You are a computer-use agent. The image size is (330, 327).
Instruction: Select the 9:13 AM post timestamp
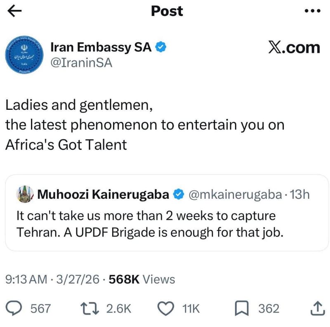(26, 279)
